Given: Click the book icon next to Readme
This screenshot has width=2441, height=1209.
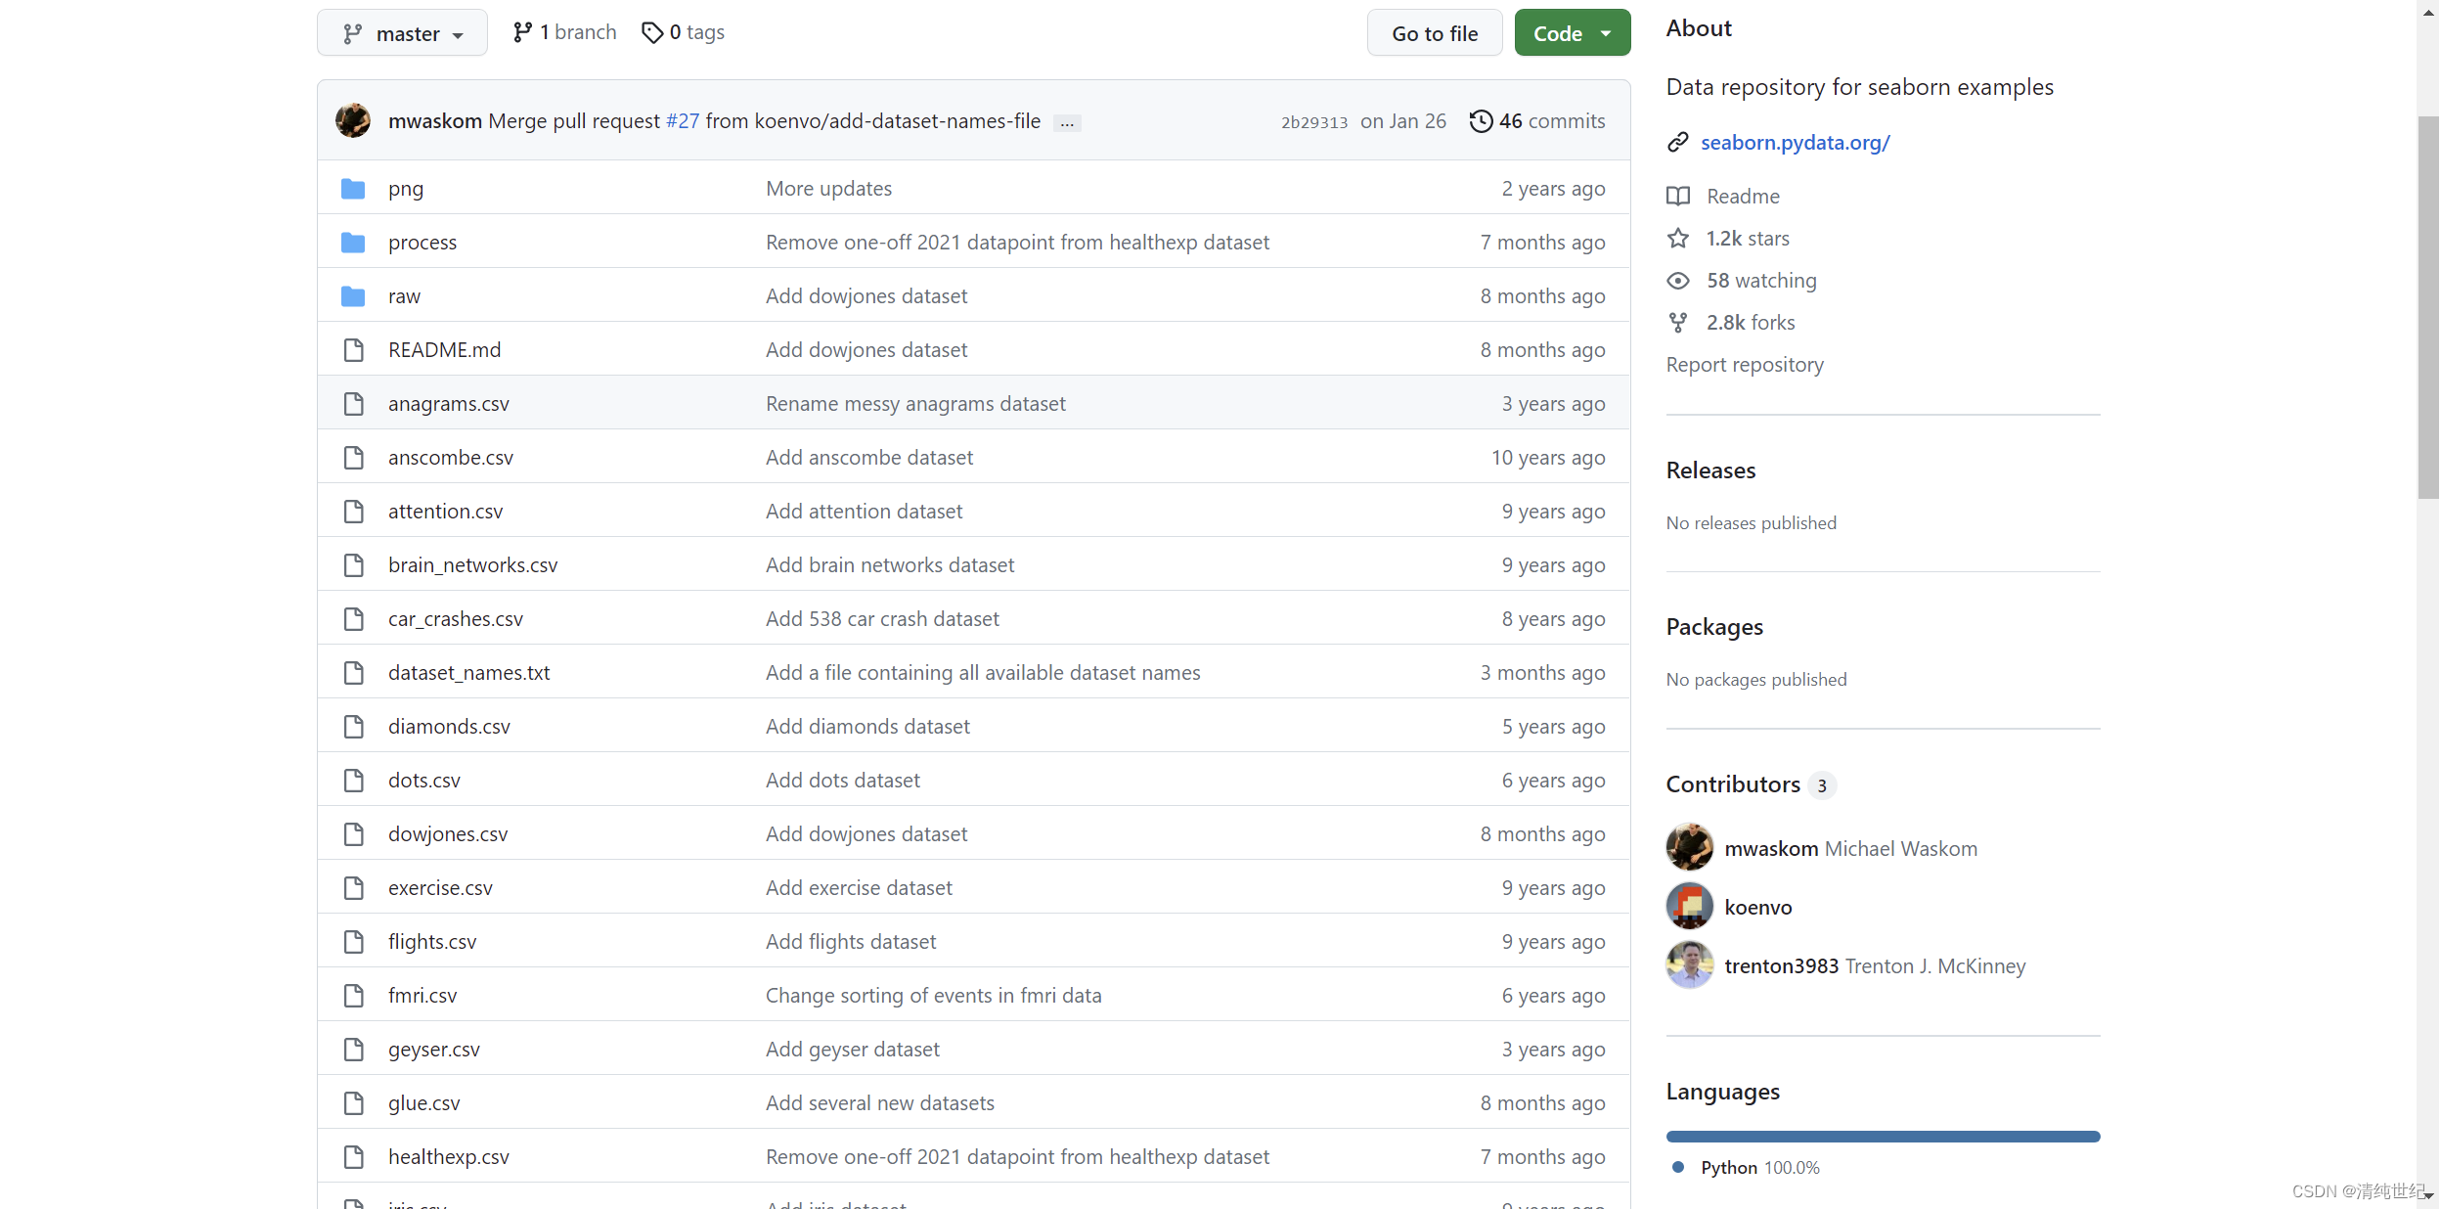Looking at the screenshot, I should point(1678,197).
